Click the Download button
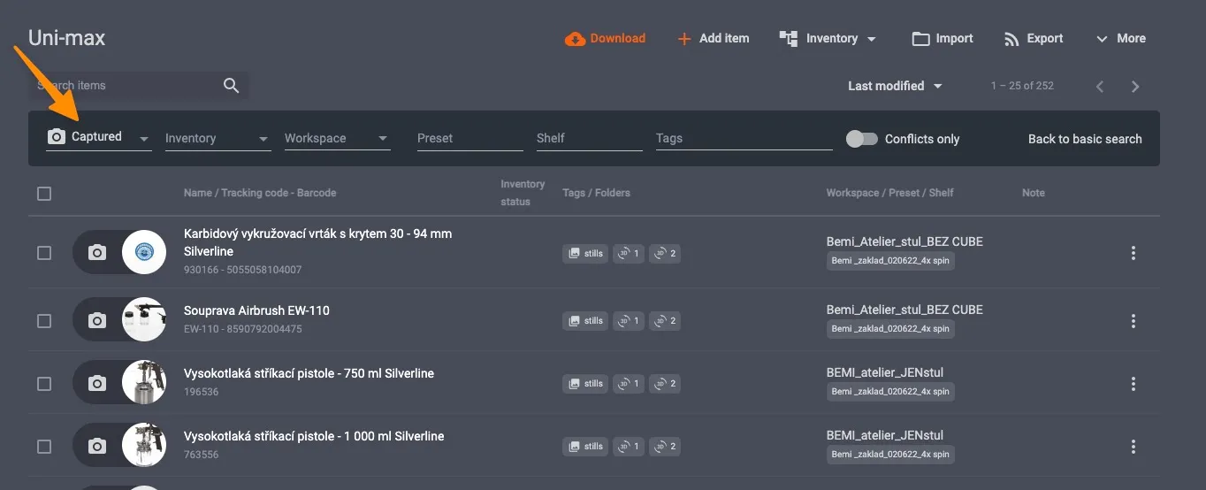 [606, 39]
